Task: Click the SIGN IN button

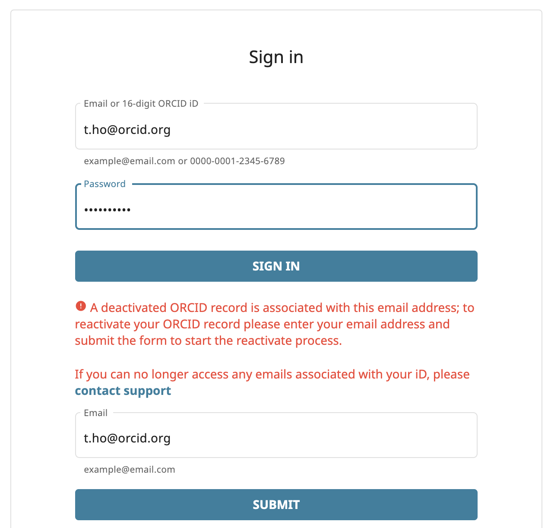Action: tap(276, 266)
